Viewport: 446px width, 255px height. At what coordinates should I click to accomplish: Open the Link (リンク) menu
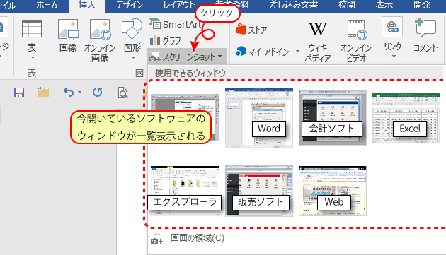click(392, 38)
